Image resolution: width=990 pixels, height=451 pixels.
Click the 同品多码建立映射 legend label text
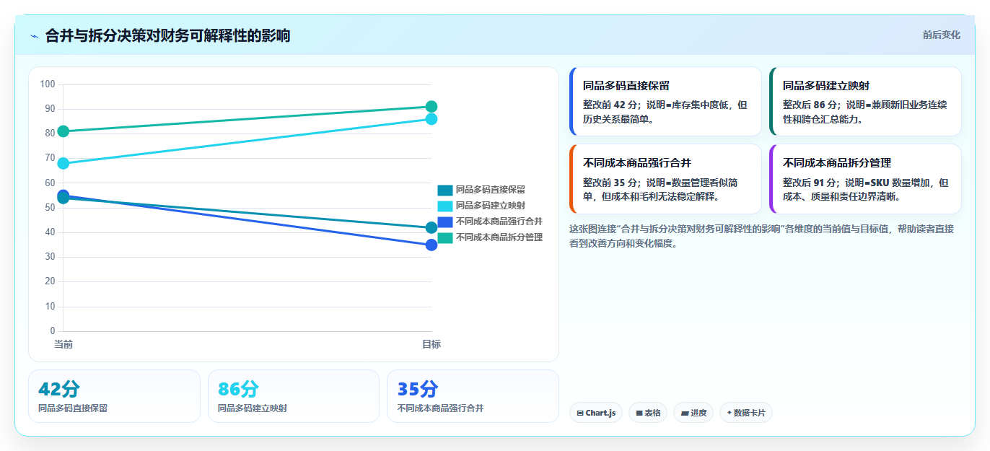pyautogui.click(x=491, y=206)
